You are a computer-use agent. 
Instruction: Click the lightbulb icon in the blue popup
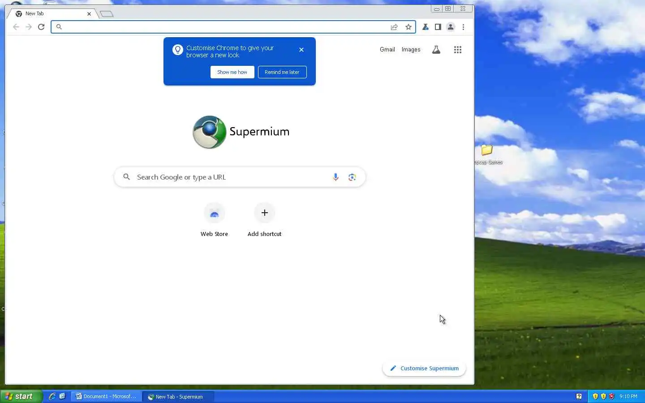pyautogui.click(x=178, y=50)
